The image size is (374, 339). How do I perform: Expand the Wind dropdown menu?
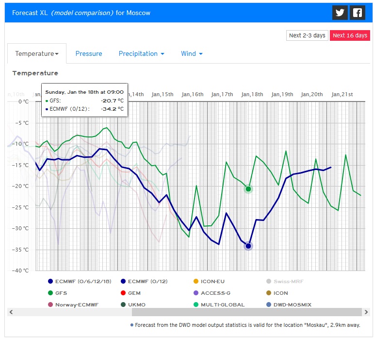click(192, 53)
